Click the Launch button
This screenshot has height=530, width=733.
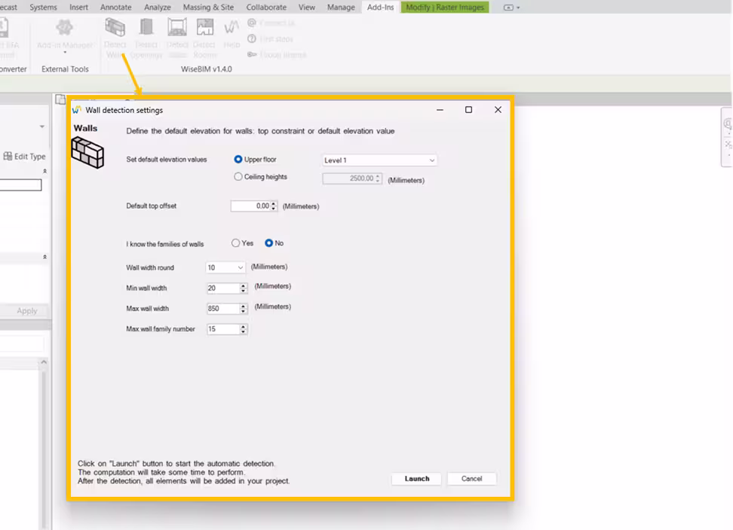(416, 478)
